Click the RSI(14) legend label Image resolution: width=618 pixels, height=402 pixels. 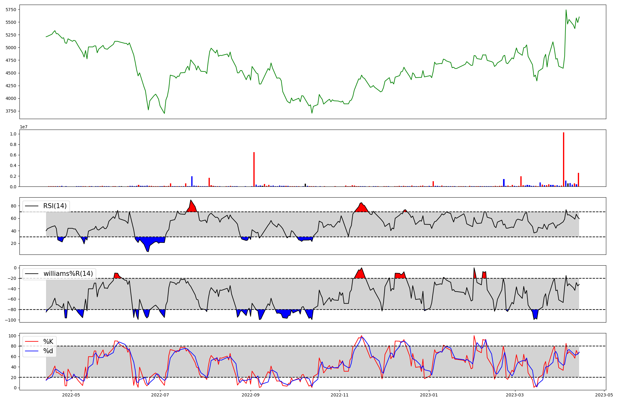(55, 206)
